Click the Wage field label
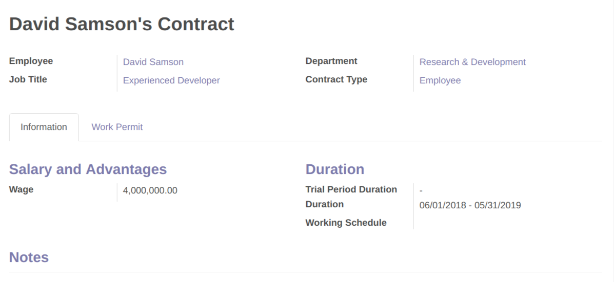Image resolution: width=614 pixels, height=282 pixels. (21, 189)
